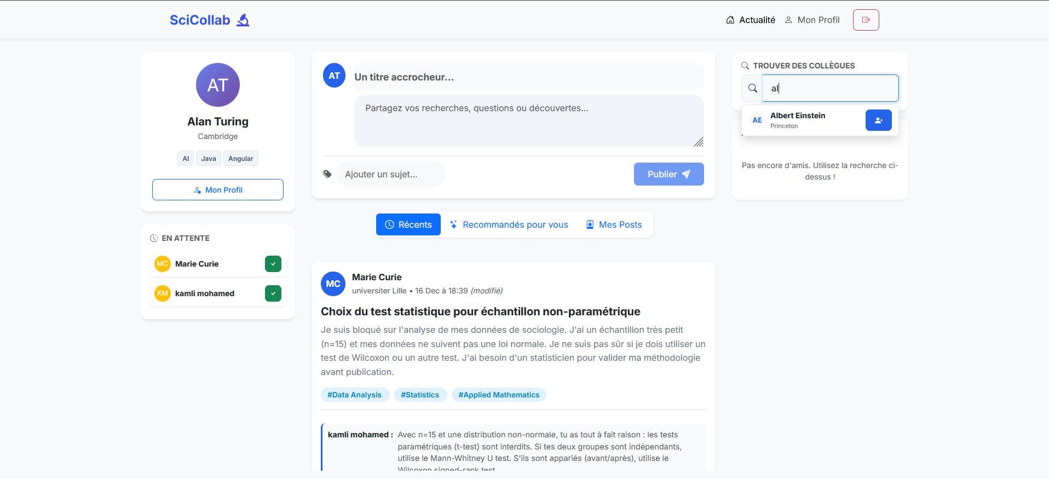Open the Recommandés pour vous tab
Viewport: 1049px width, 479px height.
click(509, 224)
